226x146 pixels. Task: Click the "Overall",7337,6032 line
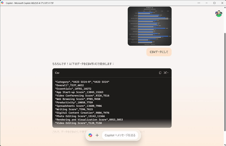tap(69, 85)
